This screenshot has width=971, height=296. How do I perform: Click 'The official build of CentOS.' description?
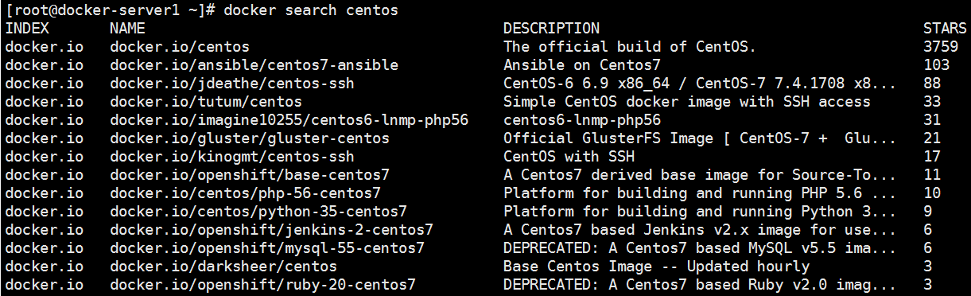[630, 47]
